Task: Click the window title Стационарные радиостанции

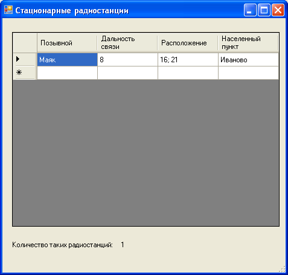Action: coord(72,11)
